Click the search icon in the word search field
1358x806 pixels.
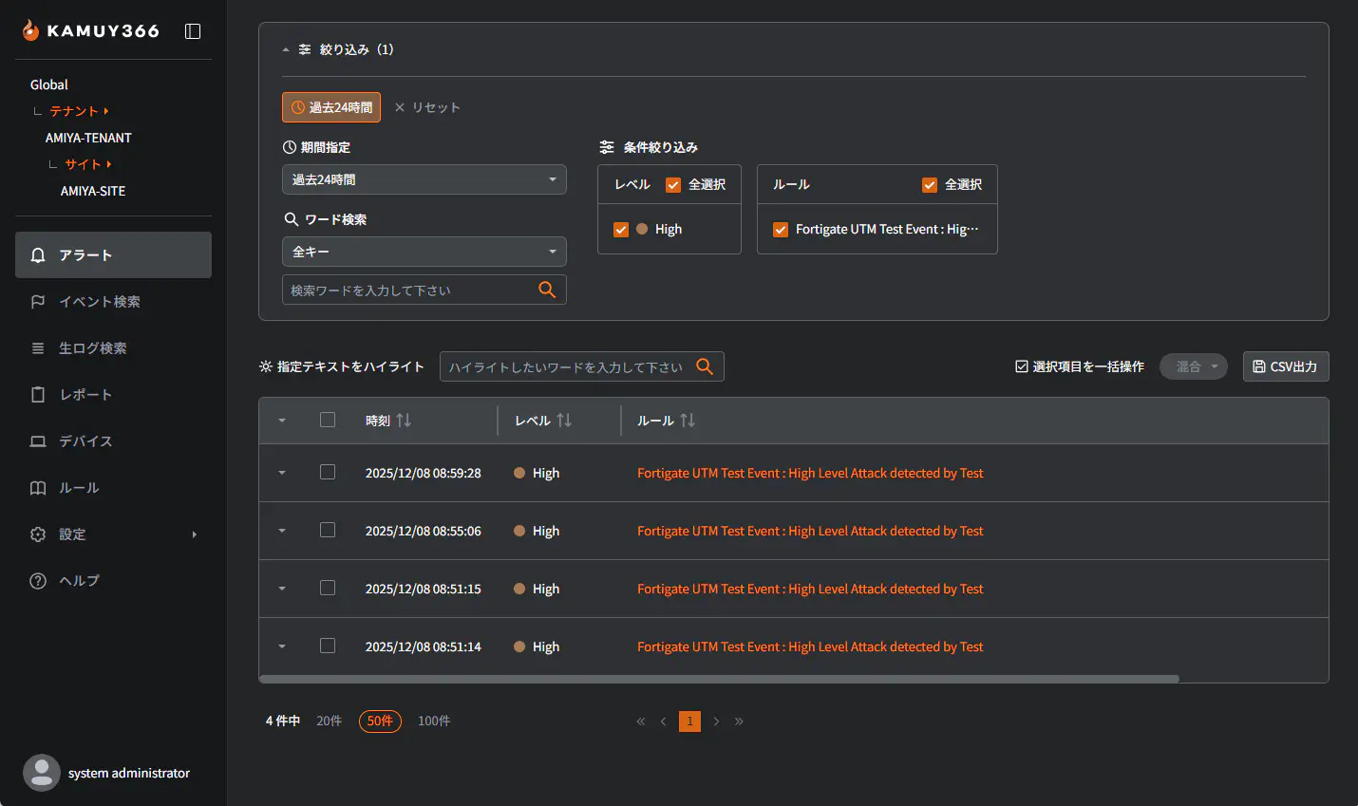pyautogui.click(x=547, y=290)
